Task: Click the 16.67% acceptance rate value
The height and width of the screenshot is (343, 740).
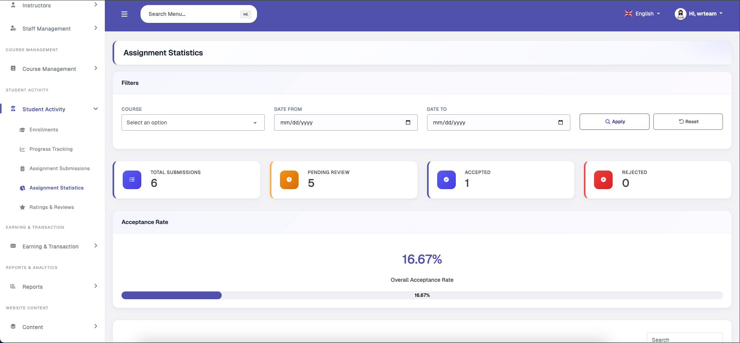Action: (422, 259)
